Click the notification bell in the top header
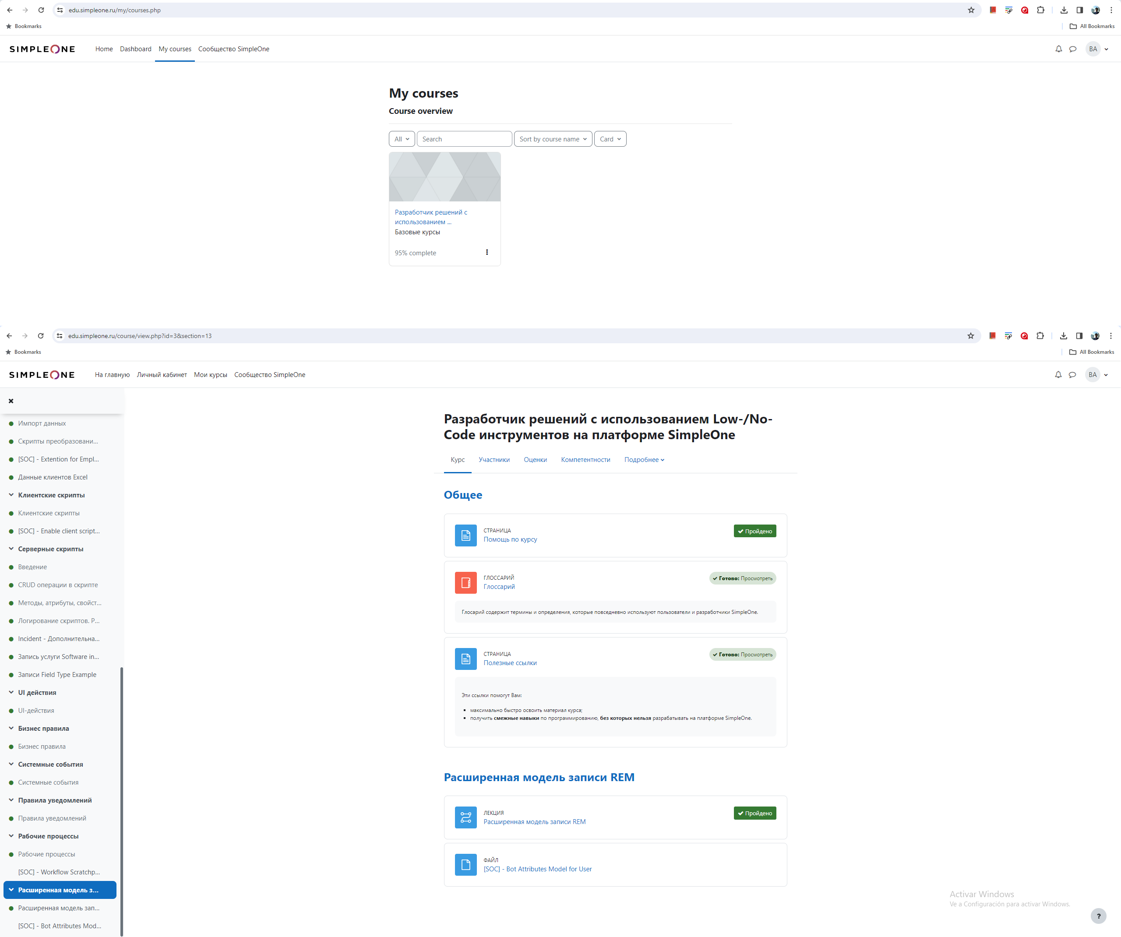This screenshot has width=1121, height=937. coord(1058,49)
